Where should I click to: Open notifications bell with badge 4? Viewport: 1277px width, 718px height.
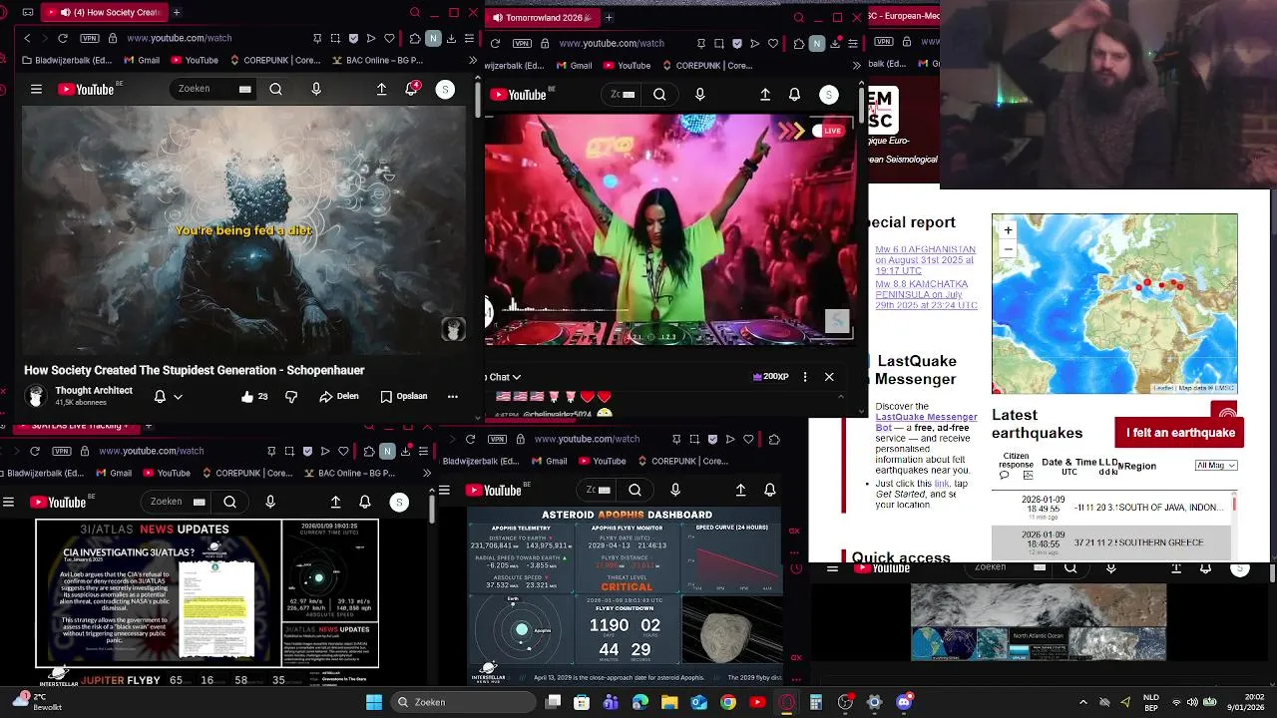[411, 89]
